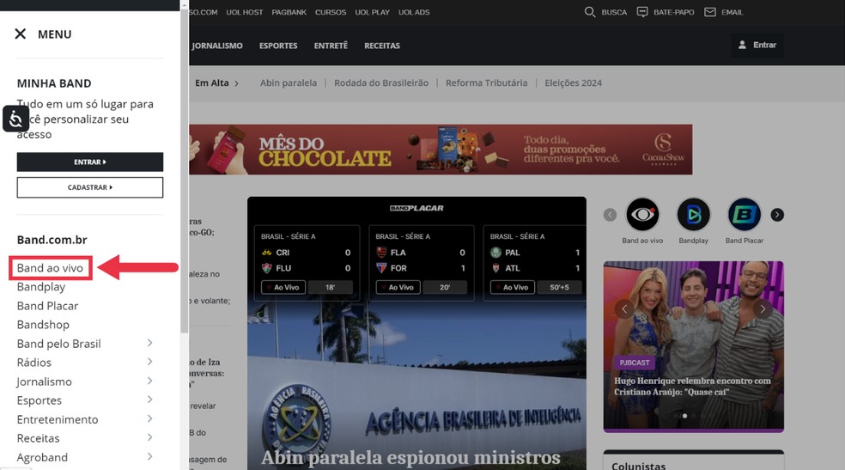845x470 pixels.
Task: Open the EMAIL envelope icon
Action: (x=709, y=12)
